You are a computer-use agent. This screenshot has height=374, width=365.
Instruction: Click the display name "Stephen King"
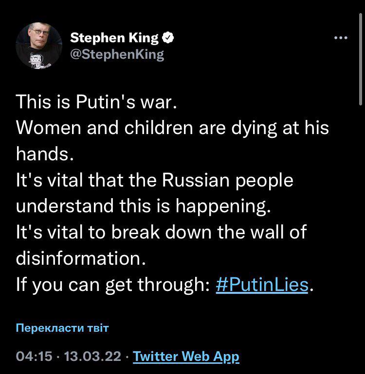(x=114, y=38)
